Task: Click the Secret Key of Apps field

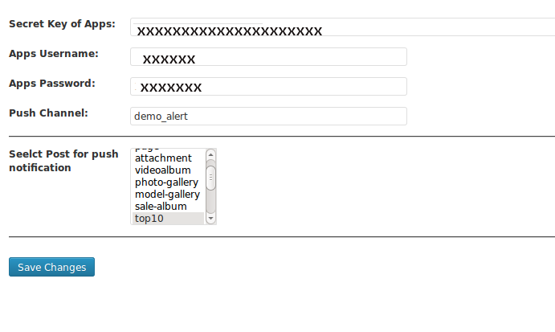Action: 343,27
